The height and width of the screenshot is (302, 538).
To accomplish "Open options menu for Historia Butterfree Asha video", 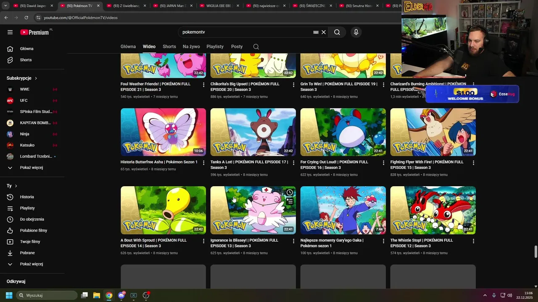I will click(204, 163).
